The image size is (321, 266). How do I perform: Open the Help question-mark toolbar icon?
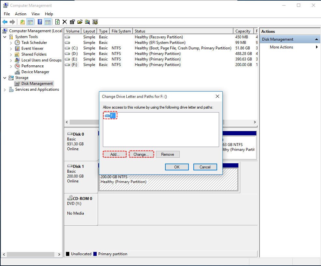point(40,22)
